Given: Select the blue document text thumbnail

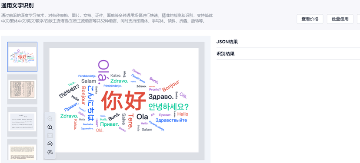Looking at the screenshot, I should point(22,122).
